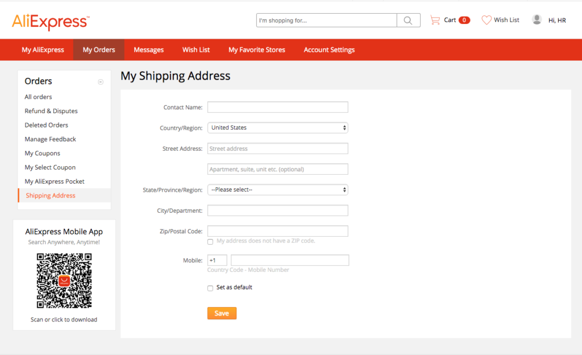The height and width of the screenshot is (355, 582).
Task: Click the Apartment, suite, unit field
Action: coord(277,170)
